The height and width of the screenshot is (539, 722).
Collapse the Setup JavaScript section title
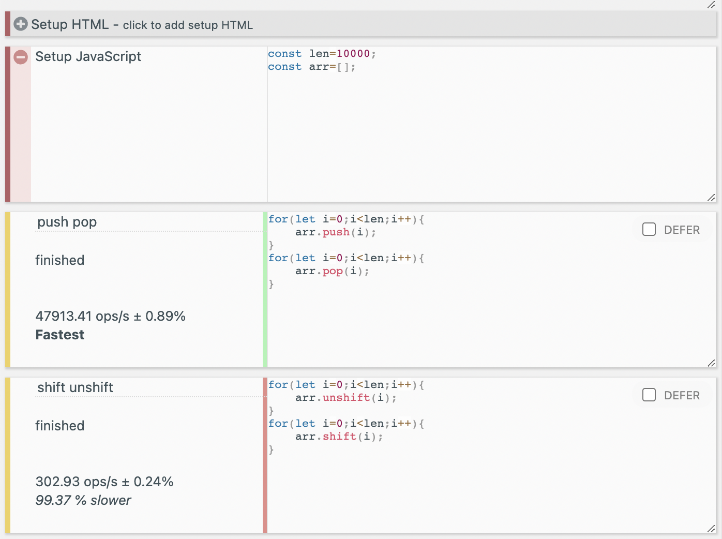(88, 57)
